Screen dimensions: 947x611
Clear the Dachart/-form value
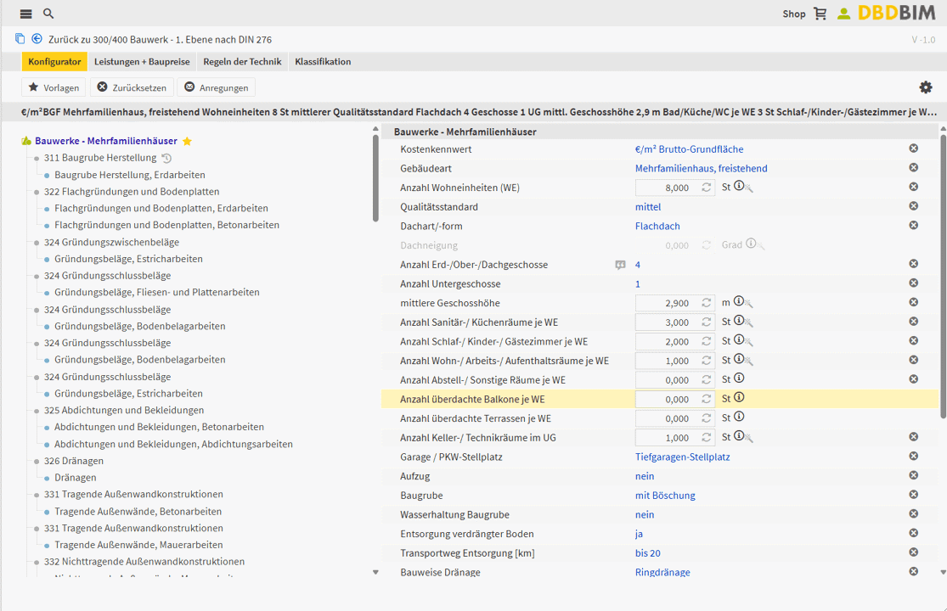tap(914, 226)
